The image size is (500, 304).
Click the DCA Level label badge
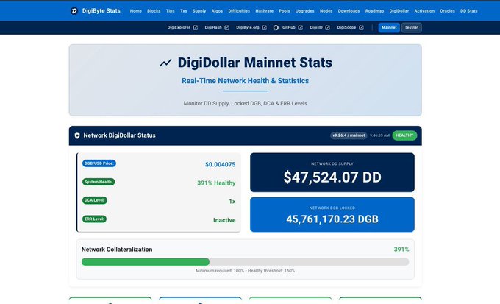click(x=95, y=200)
